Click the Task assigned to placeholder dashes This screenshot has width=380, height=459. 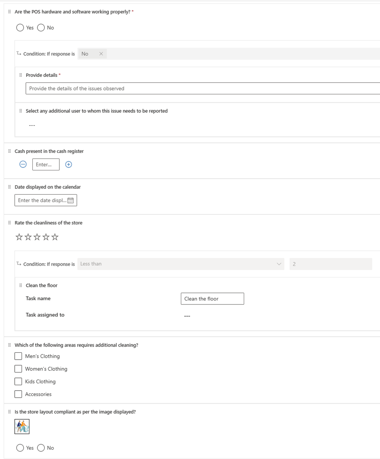click(187, 316)
